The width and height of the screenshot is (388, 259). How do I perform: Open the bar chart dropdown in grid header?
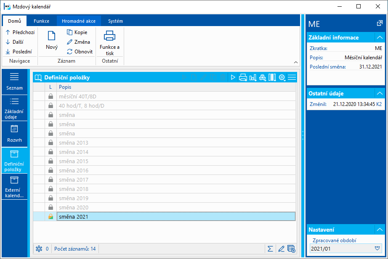point(253,77)
